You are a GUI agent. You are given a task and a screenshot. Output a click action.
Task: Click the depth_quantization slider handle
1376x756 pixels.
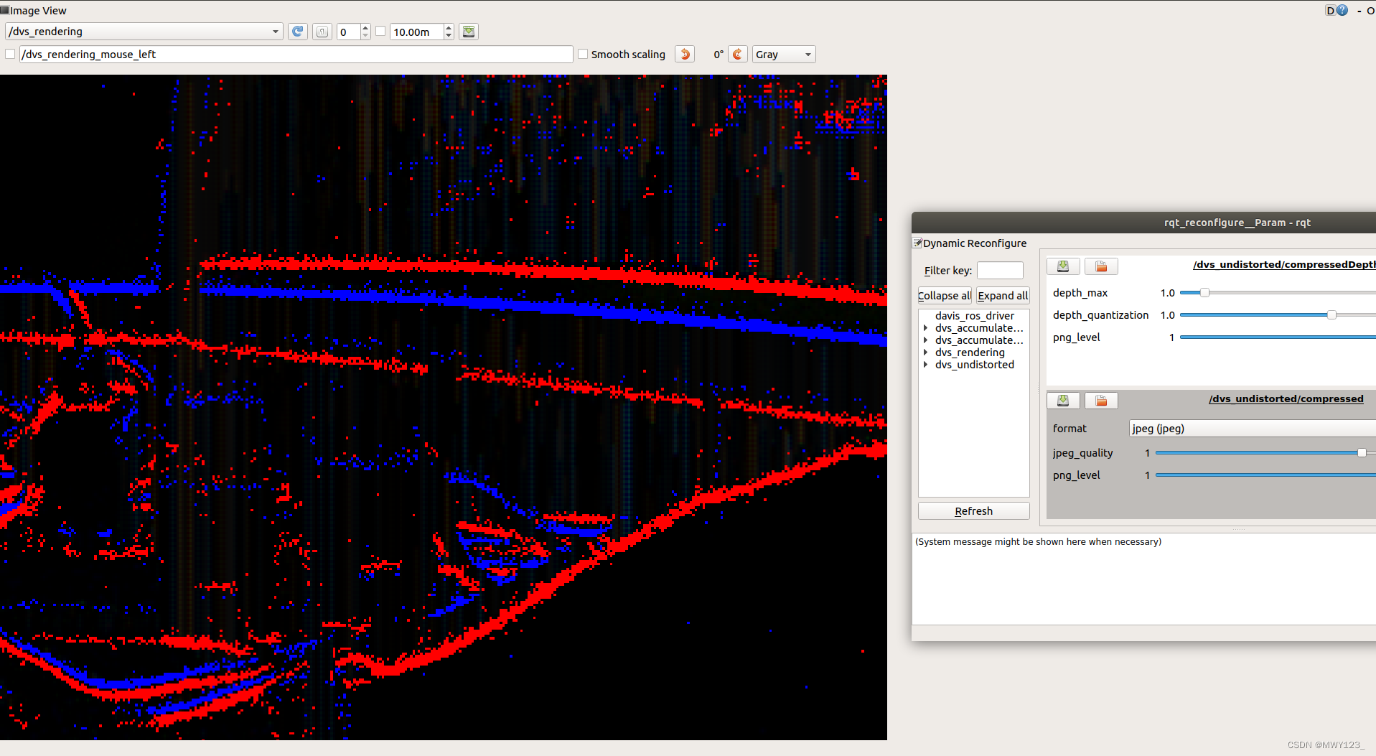coord(1331,315)
